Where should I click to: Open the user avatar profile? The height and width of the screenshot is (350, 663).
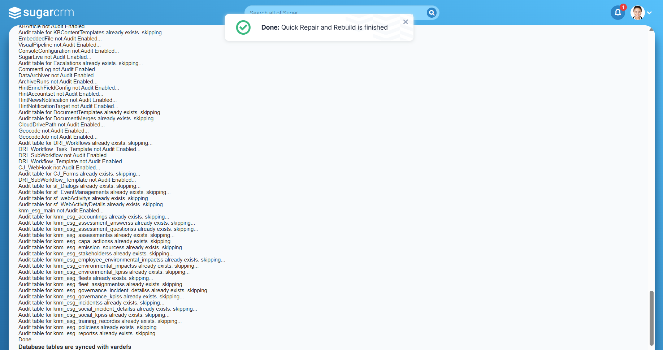pyautogui.click(x=637, y=13)
